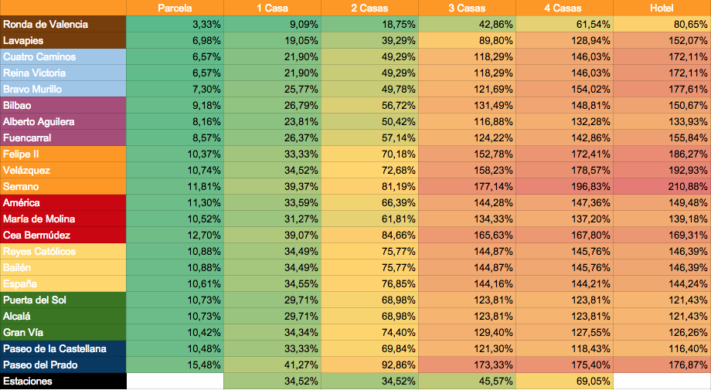
Task: Select the Cuatro Caminos row label
Action: pos(63,56)
